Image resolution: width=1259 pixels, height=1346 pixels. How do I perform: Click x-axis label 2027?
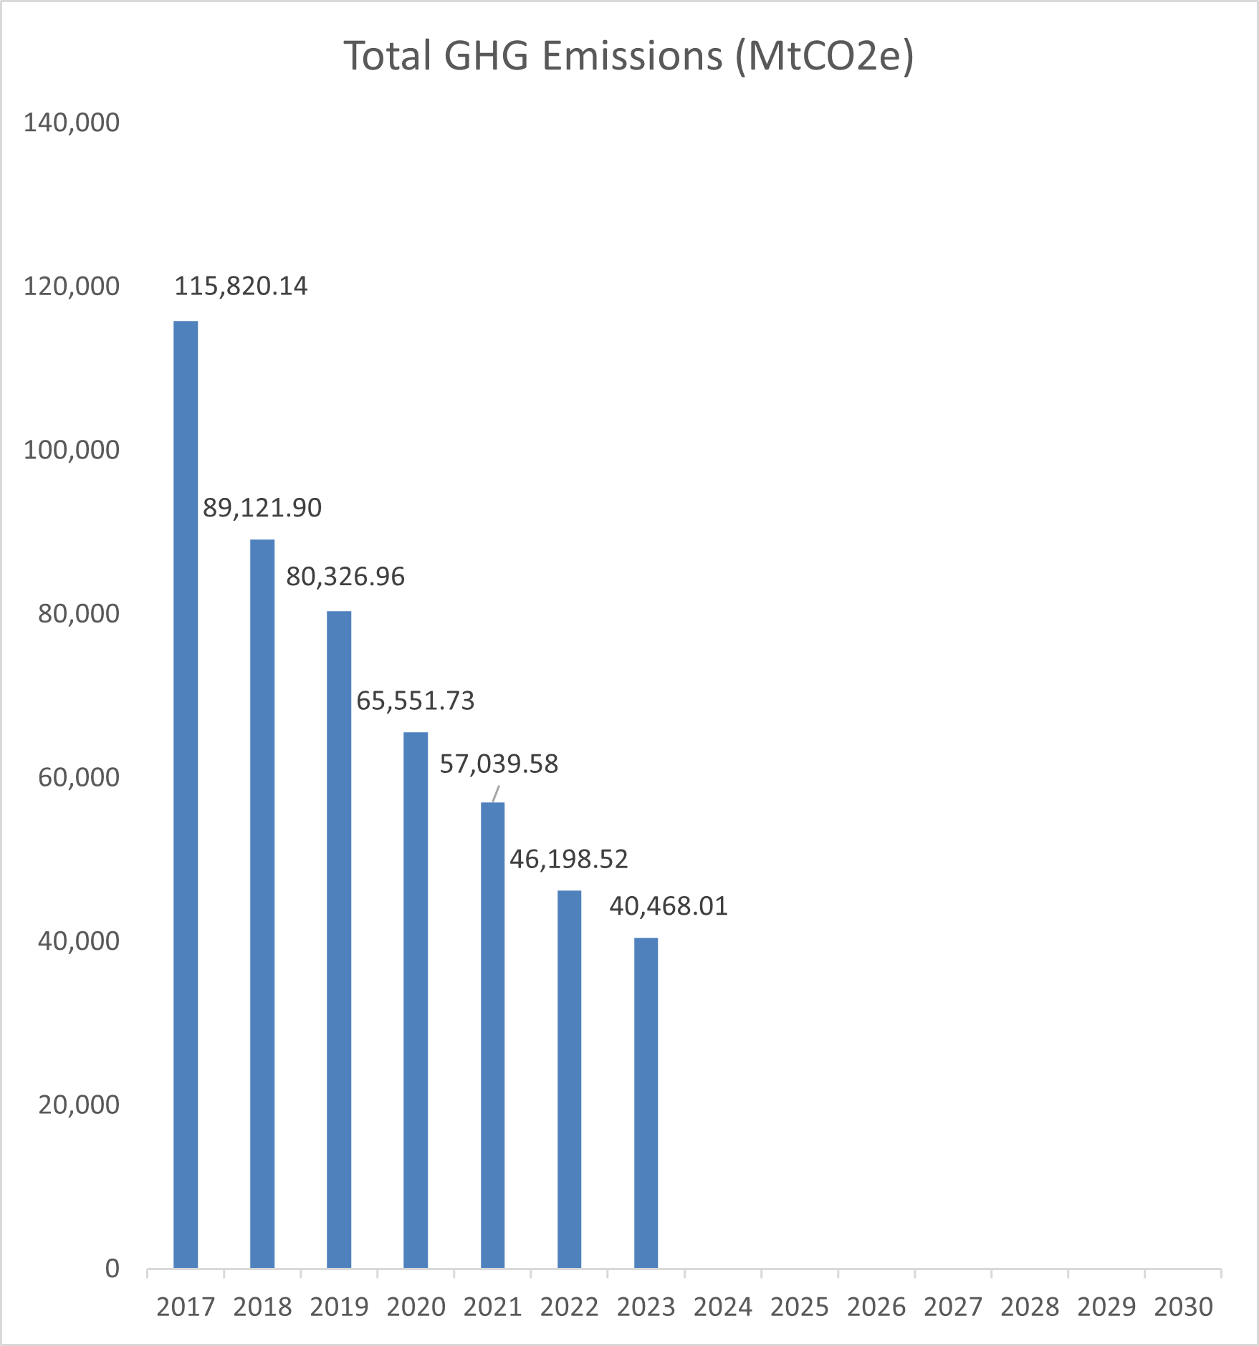point(953,1307)
